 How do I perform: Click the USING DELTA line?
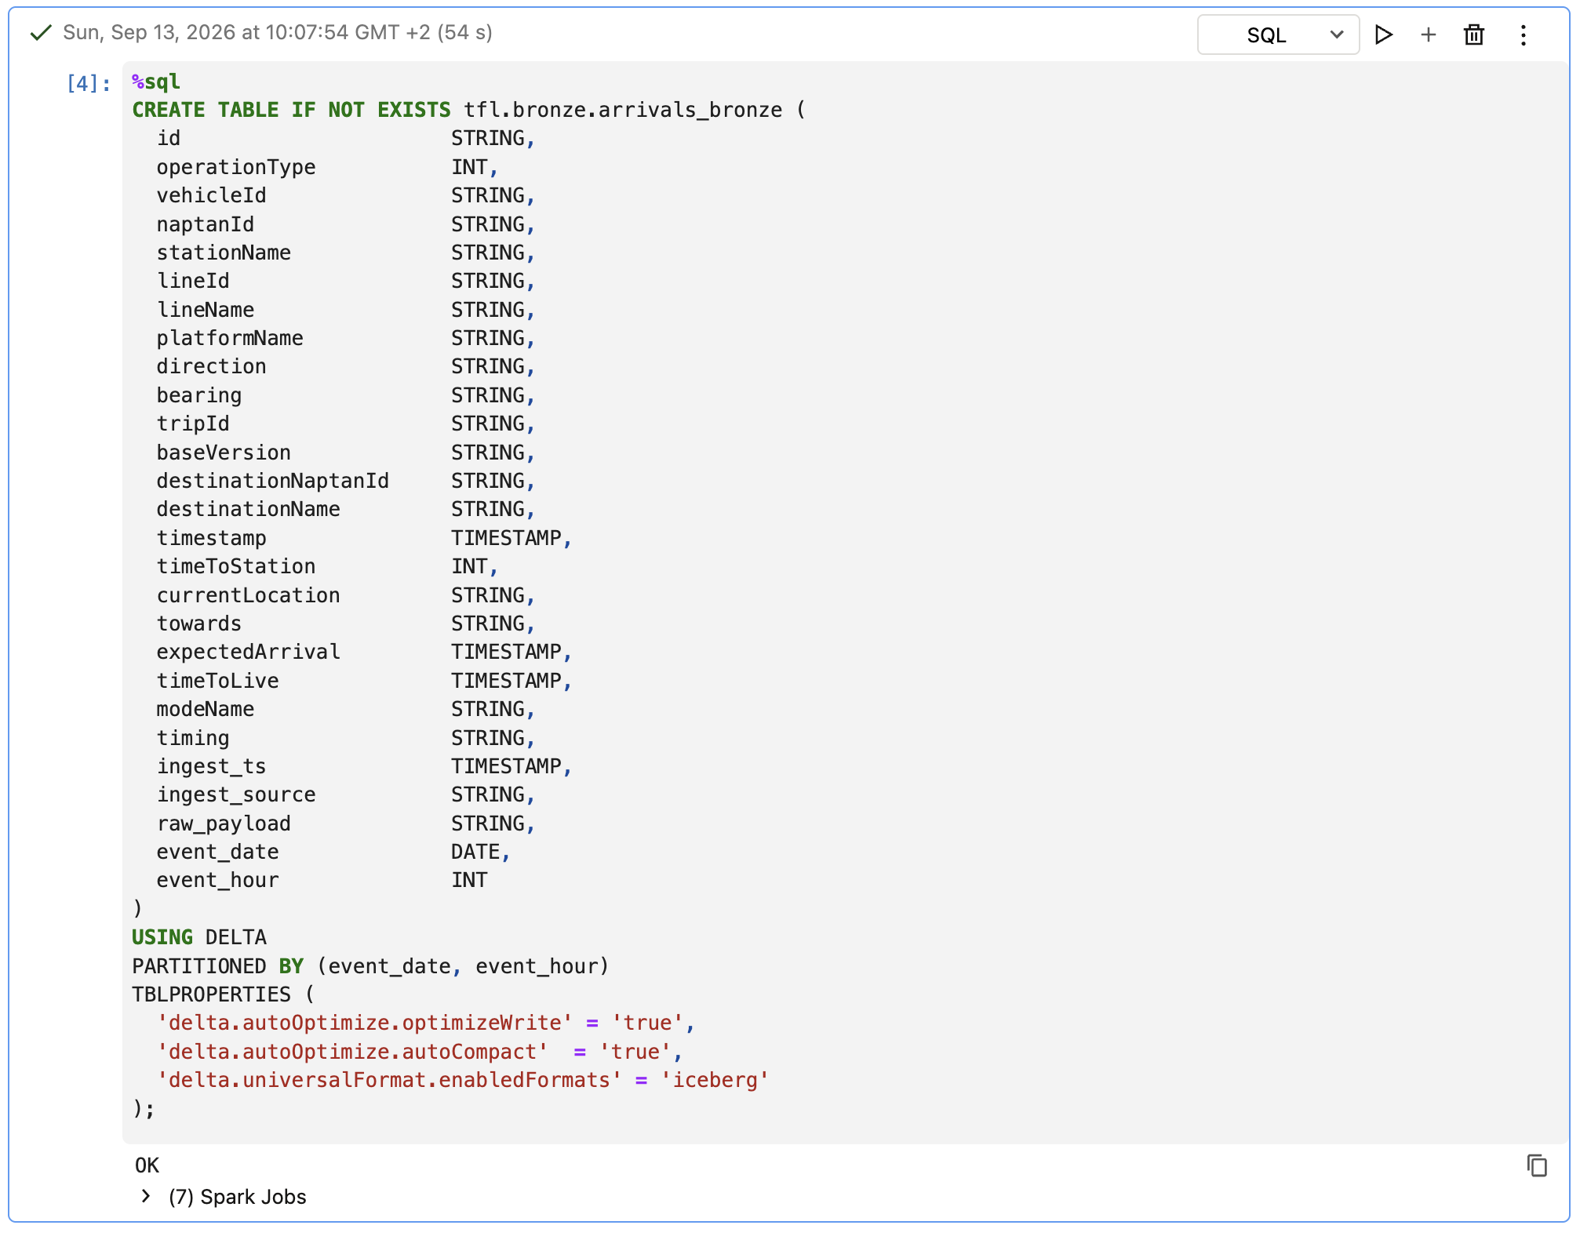(199, 937)
